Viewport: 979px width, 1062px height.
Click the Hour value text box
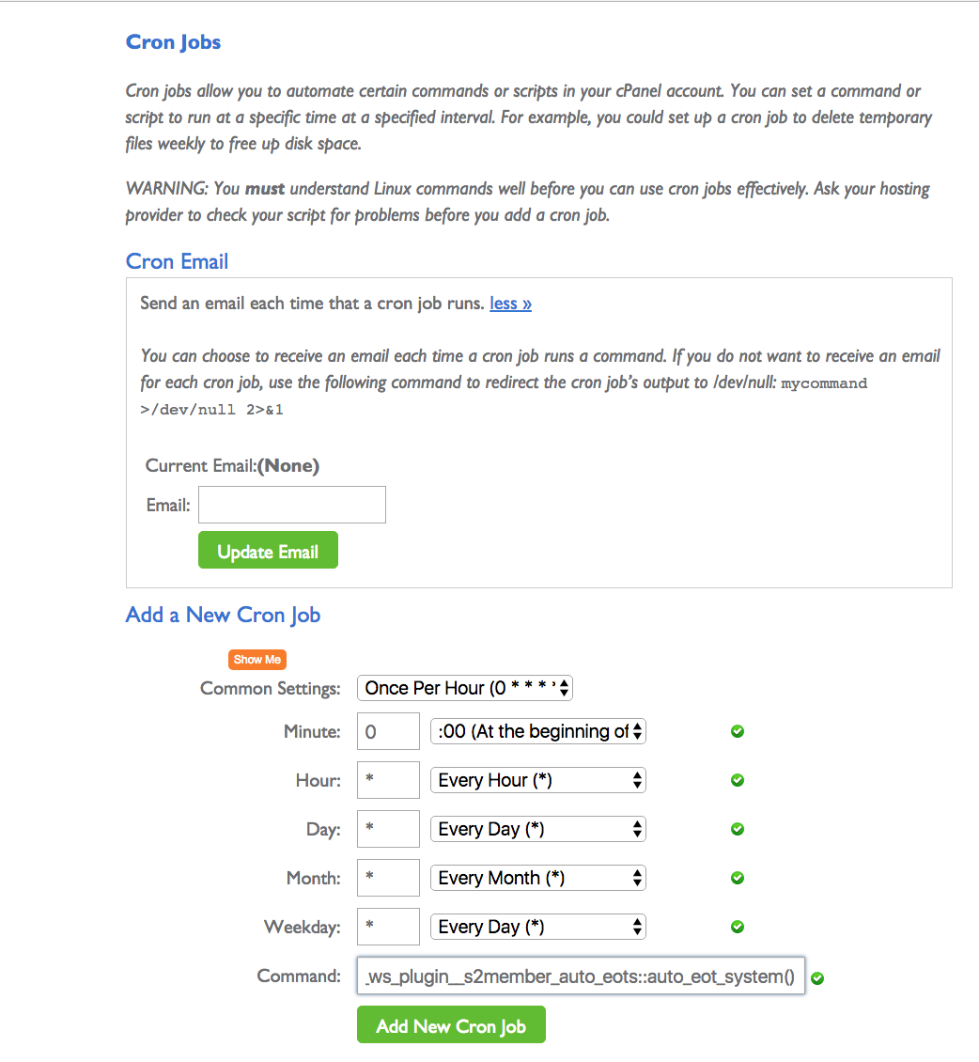coord(389,780)
